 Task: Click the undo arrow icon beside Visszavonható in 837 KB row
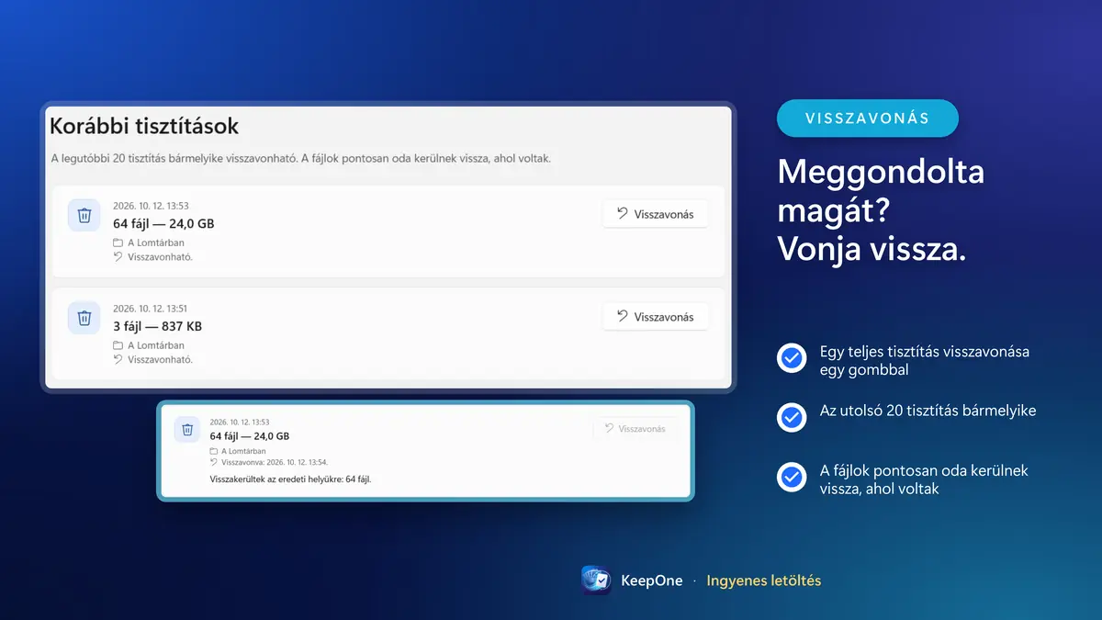[x=118, y=360]
